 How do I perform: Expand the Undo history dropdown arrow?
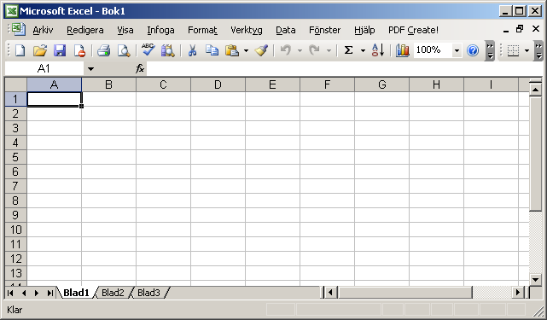click(x=300, y=51)
